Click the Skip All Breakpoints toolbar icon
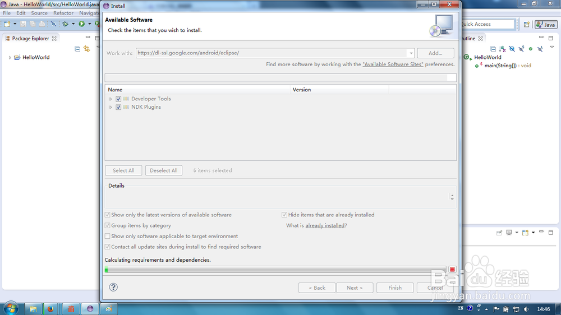The width and height of the screenshot is (561, 315). pyautogui.click(x=53, y=24)
